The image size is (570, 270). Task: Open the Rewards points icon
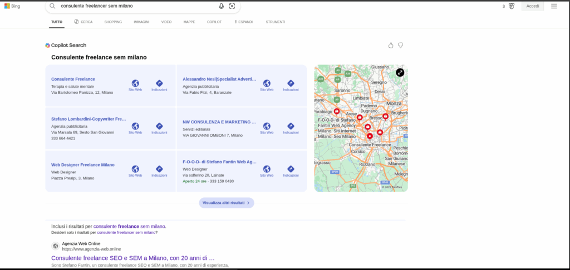pyautogui.click(x=511, y=6)
